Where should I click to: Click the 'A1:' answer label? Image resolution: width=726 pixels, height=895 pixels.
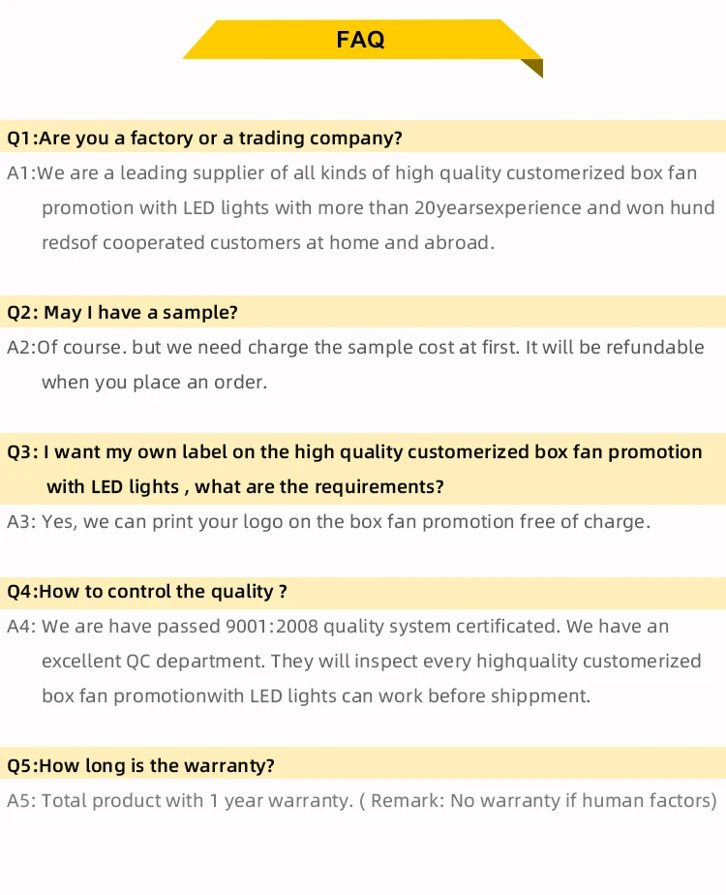click(x=20, y=173)
